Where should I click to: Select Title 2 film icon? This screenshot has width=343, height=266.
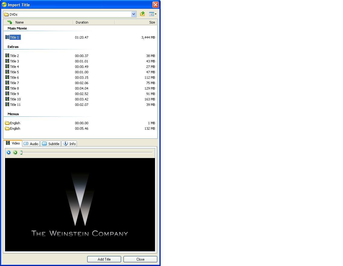pos(7,55)
